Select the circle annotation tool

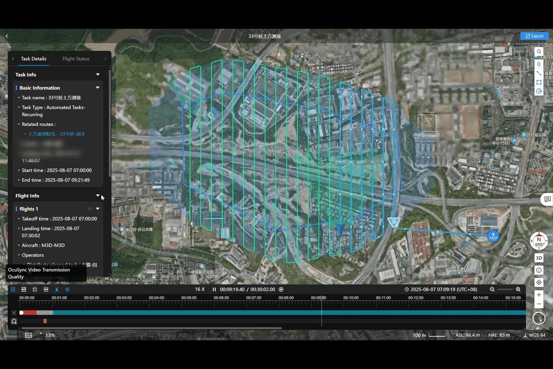pyautogui.click(x=539, y=91)
